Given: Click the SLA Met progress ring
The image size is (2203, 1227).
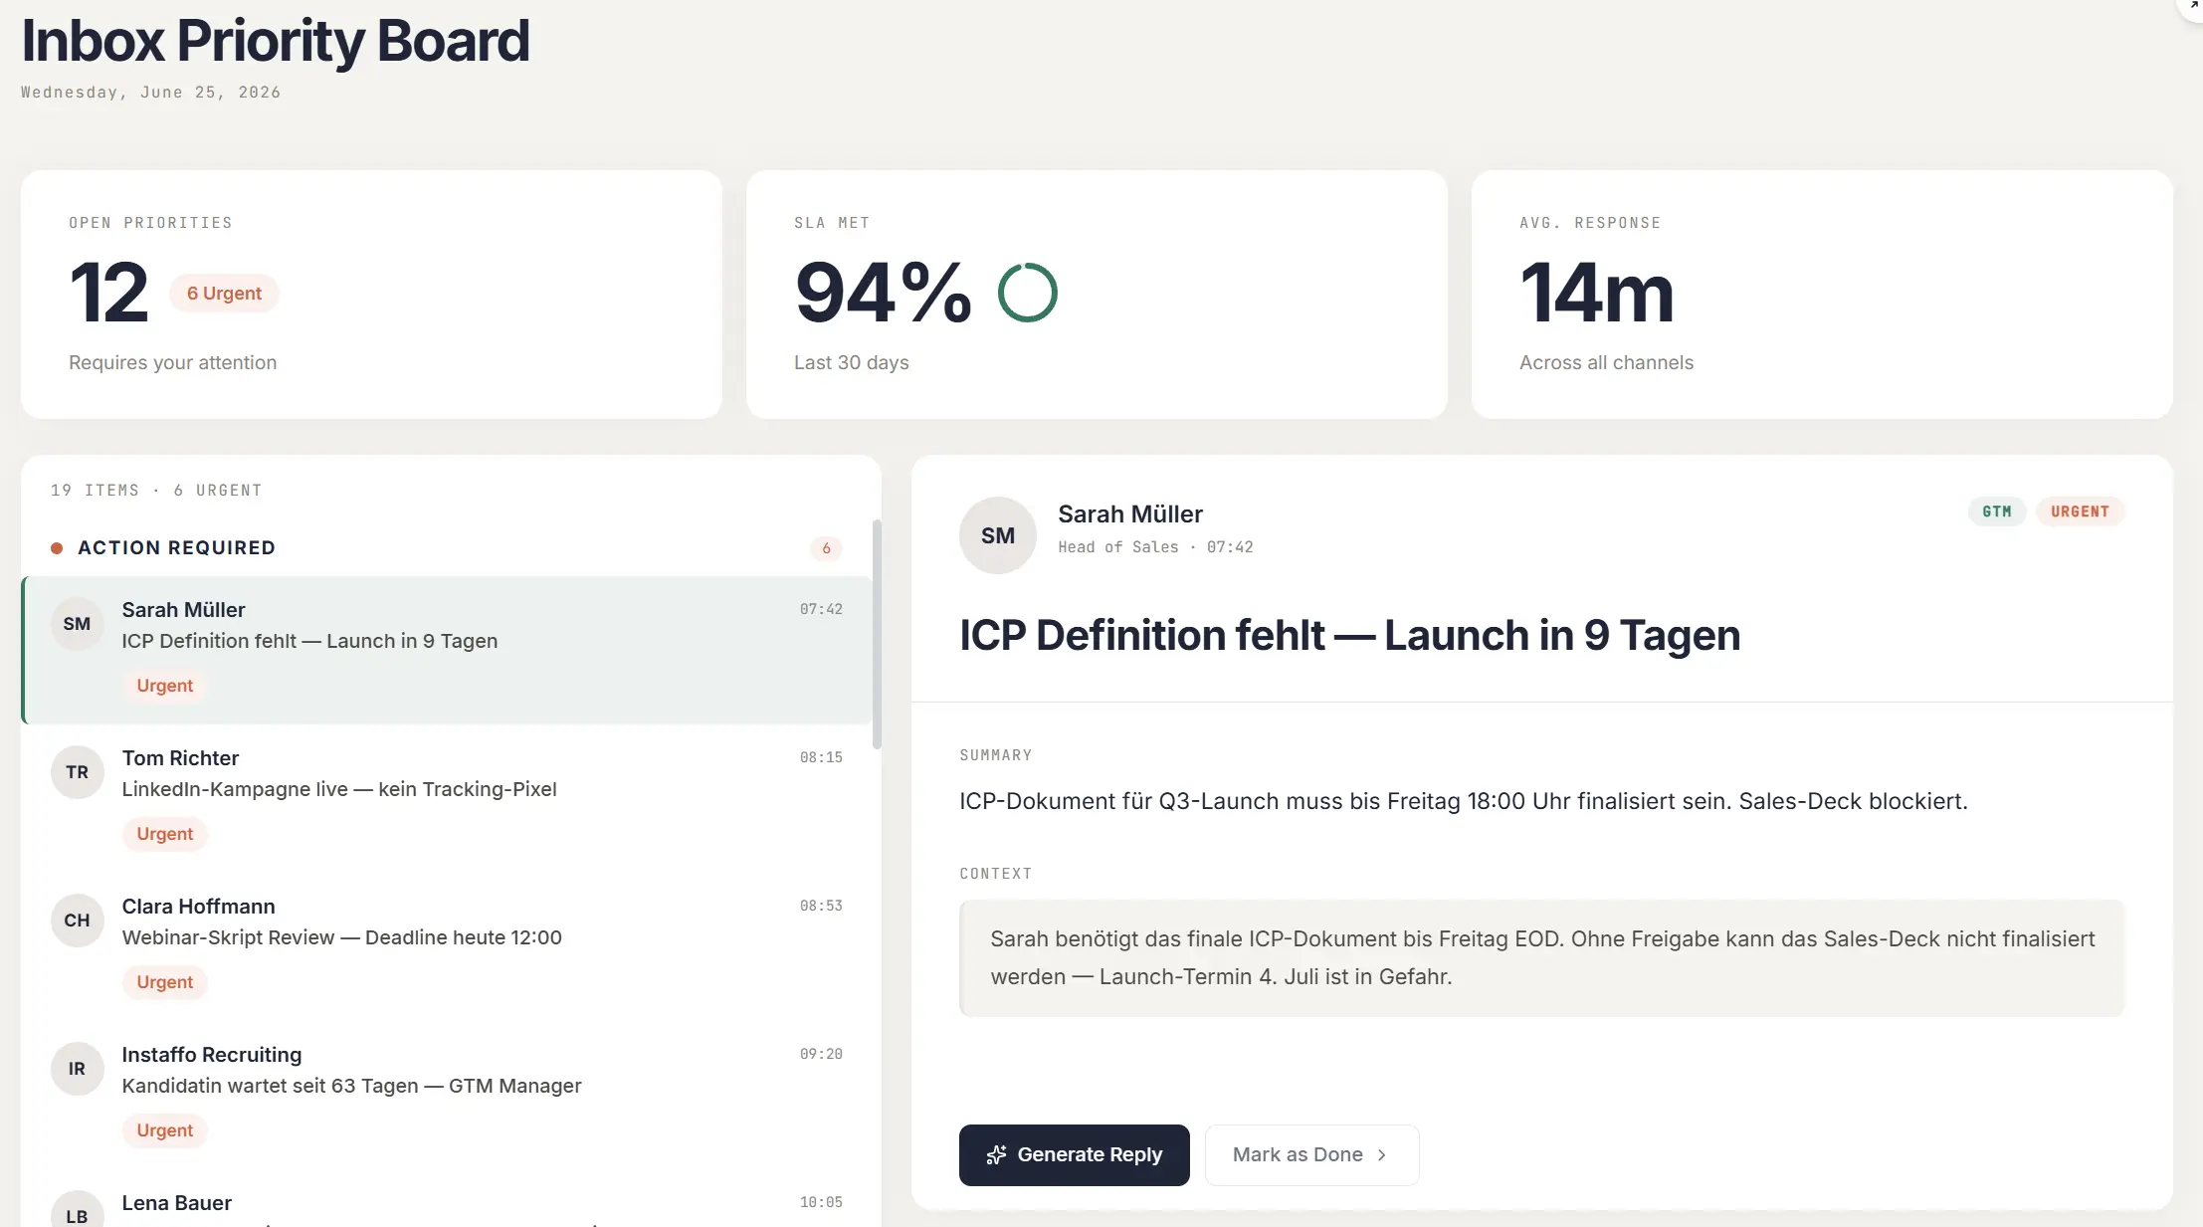Looking at the screenshot, I should click(x=1027, y=293).
